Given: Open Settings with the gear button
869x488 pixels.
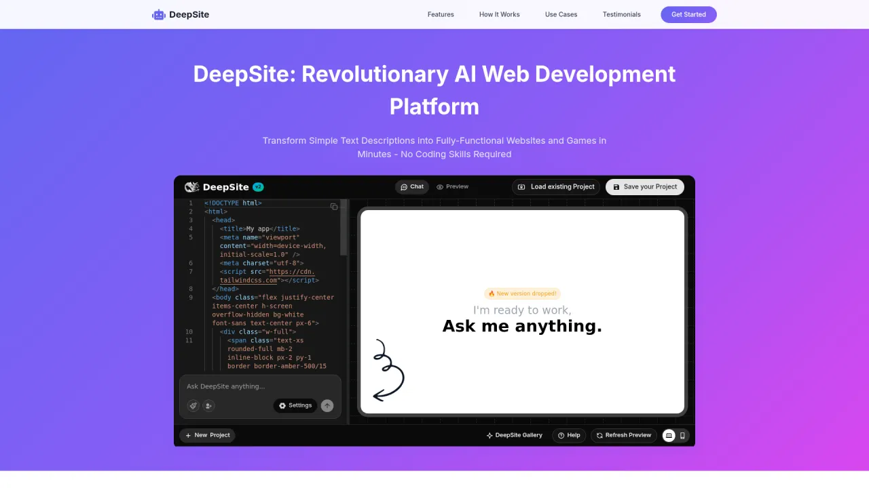Looking at the screenshot, I should pyautogui.click(x=295, y=405).
